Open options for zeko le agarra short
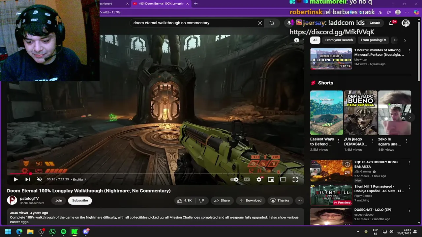 click(407, 141)
